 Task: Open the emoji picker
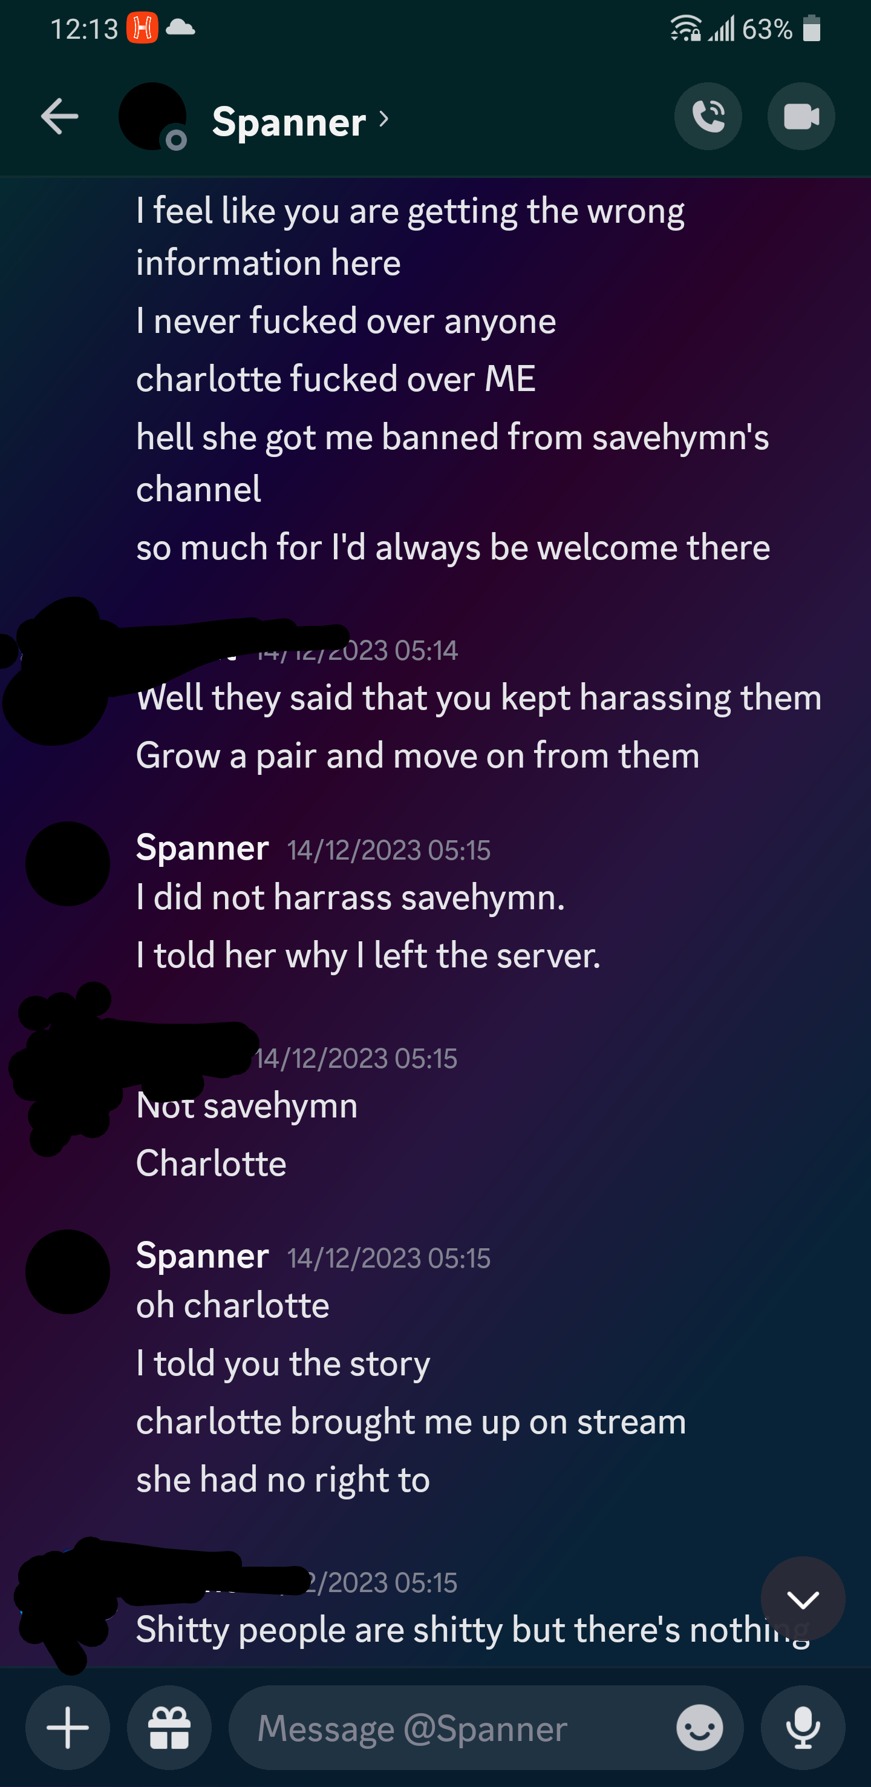(700, 1727)
